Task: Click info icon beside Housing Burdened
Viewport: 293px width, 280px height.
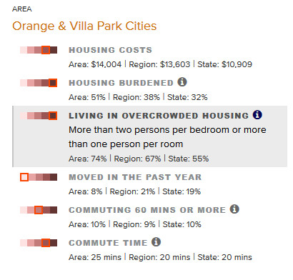Action: coord(182,82)
